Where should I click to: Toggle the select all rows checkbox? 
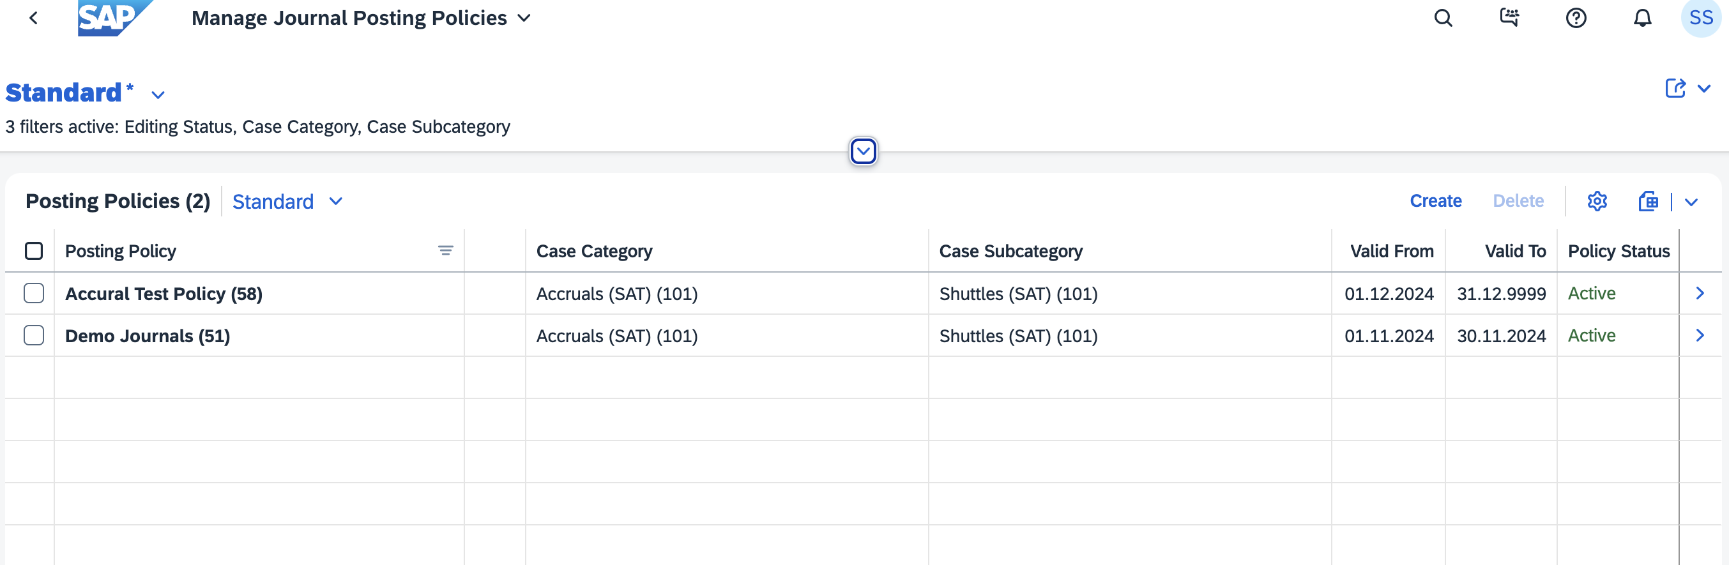(x=34, y=251)
